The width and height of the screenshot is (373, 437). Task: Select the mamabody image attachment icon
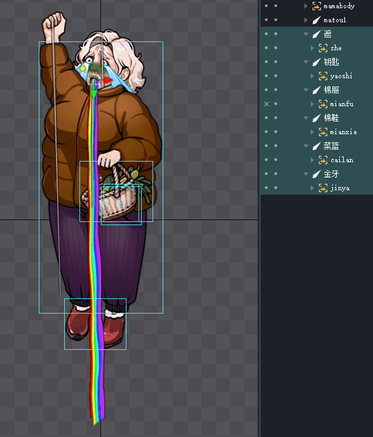point(316,6)
